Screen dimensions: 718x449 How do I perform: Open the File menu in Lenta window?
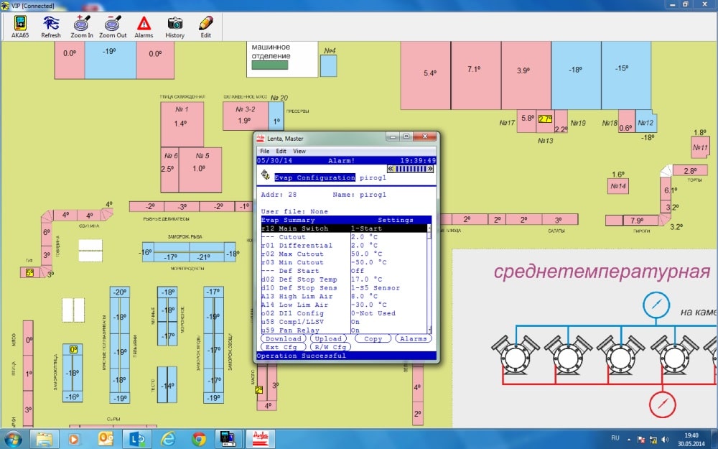(265, 151)
